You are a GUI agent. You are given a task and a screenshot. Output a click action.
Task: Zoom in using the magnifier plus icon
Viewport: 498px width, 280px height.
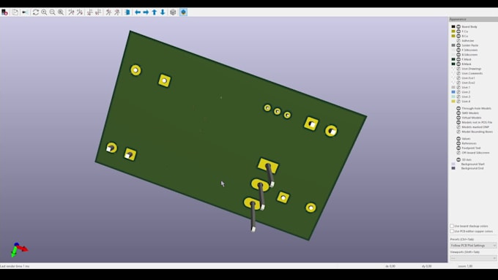pyautogui.click(x=44, y=12)
